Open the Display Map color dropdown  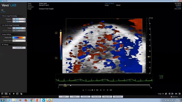(19, 38)
